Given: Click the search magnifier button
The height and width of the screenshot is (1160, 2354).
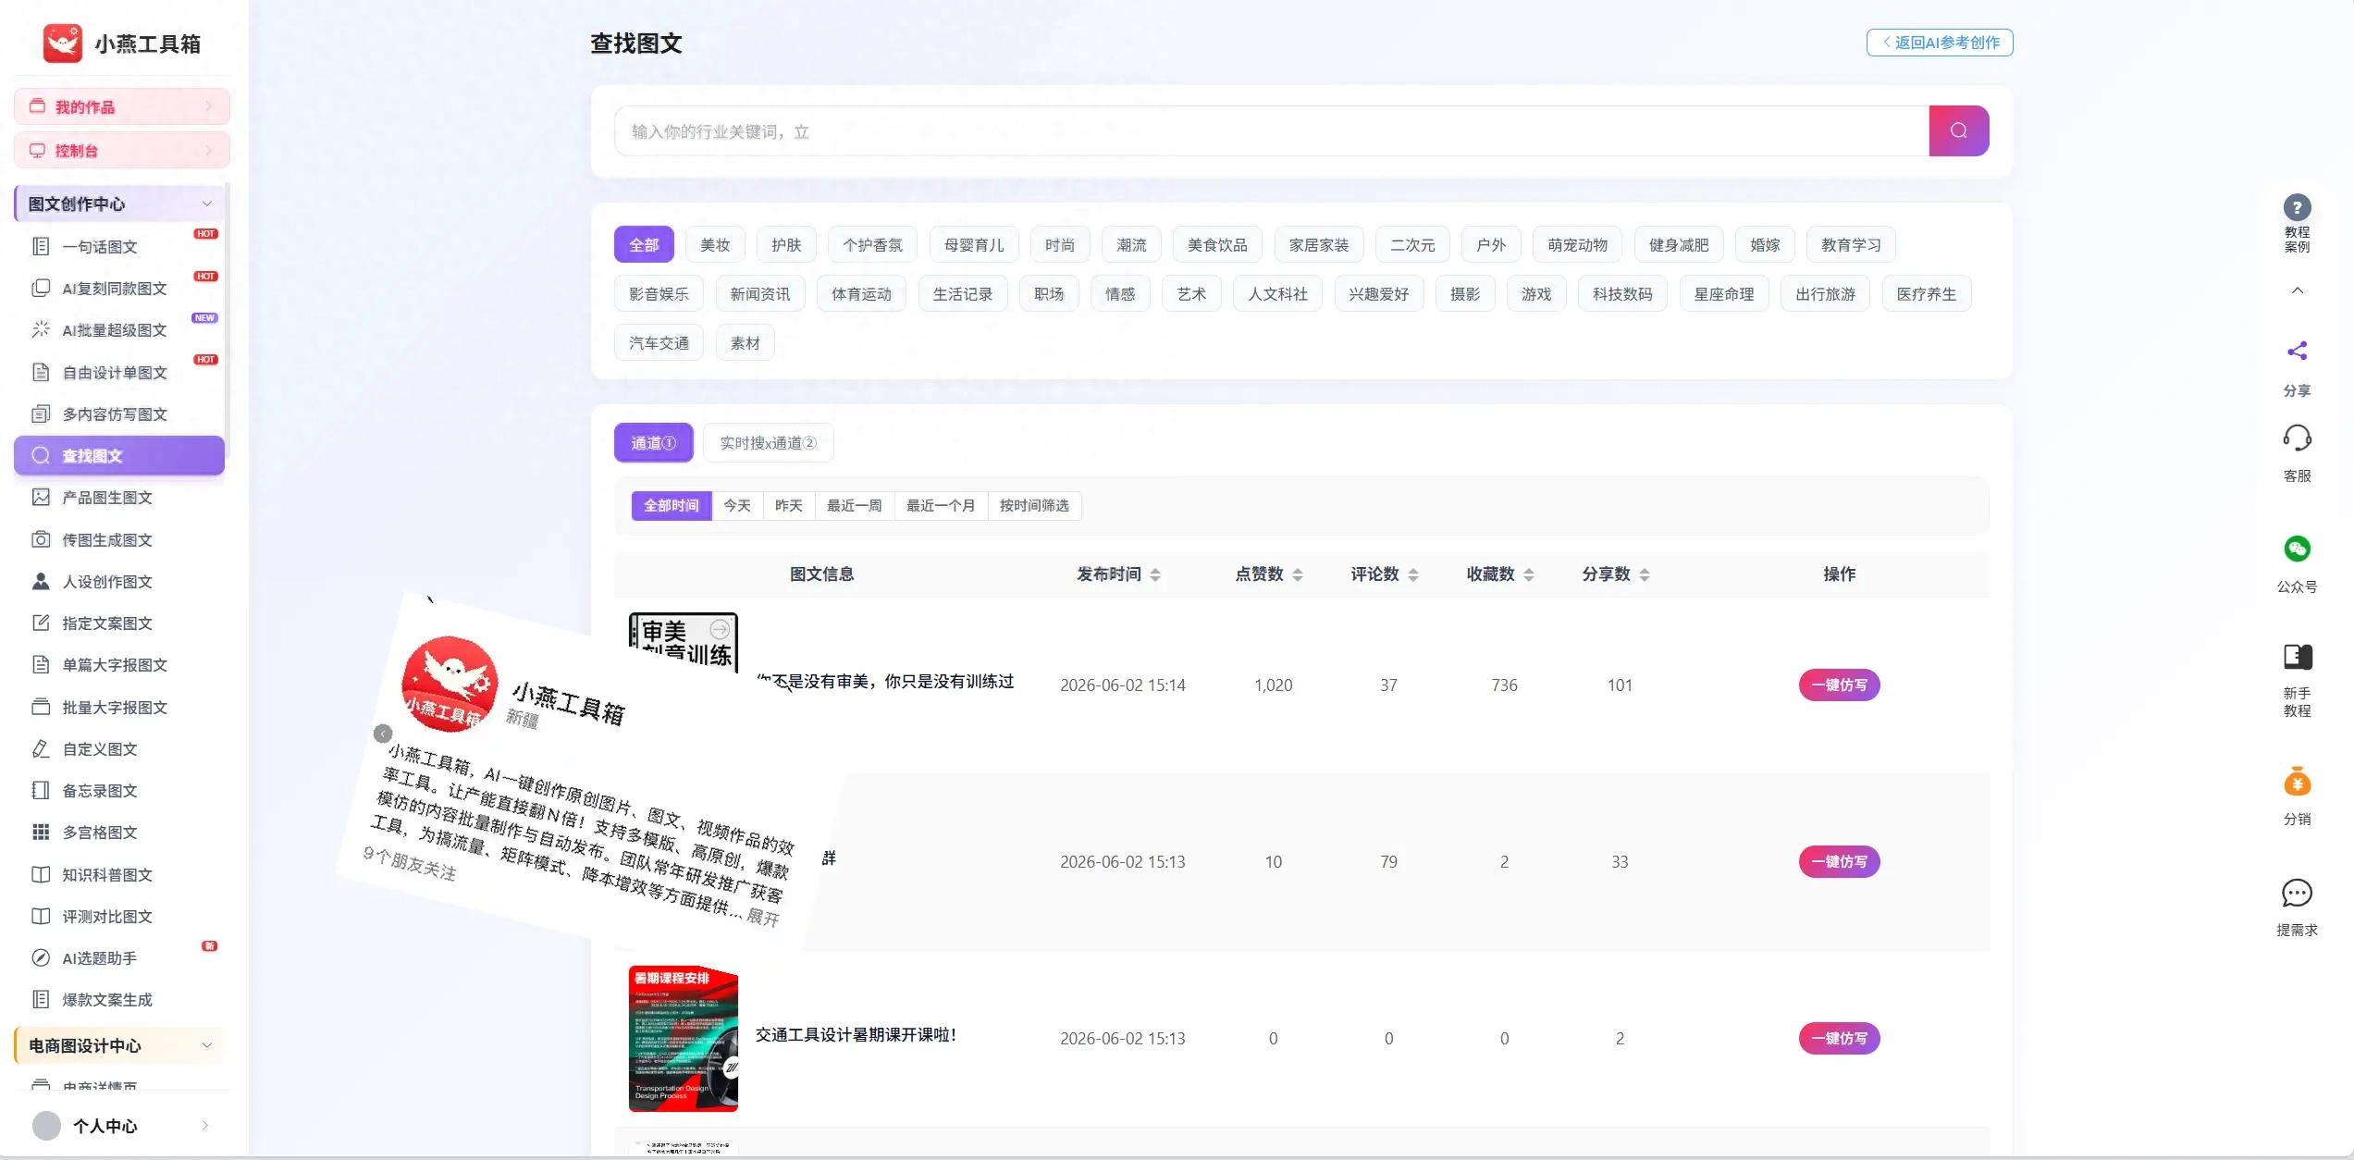Looking at the screenshot, I should pos(1958,131).
